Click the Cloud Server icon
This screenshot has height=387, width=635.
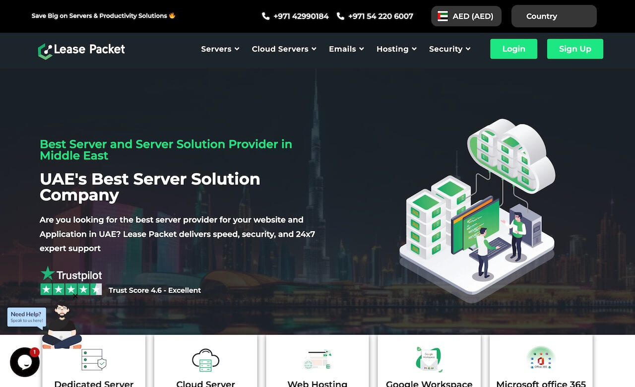205,359
